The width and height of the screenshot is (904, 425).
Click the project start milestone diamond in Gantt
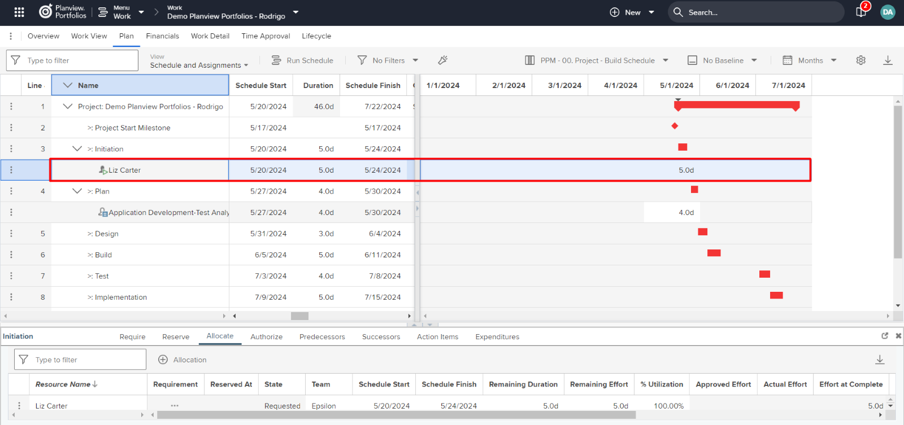coord(675,126)
